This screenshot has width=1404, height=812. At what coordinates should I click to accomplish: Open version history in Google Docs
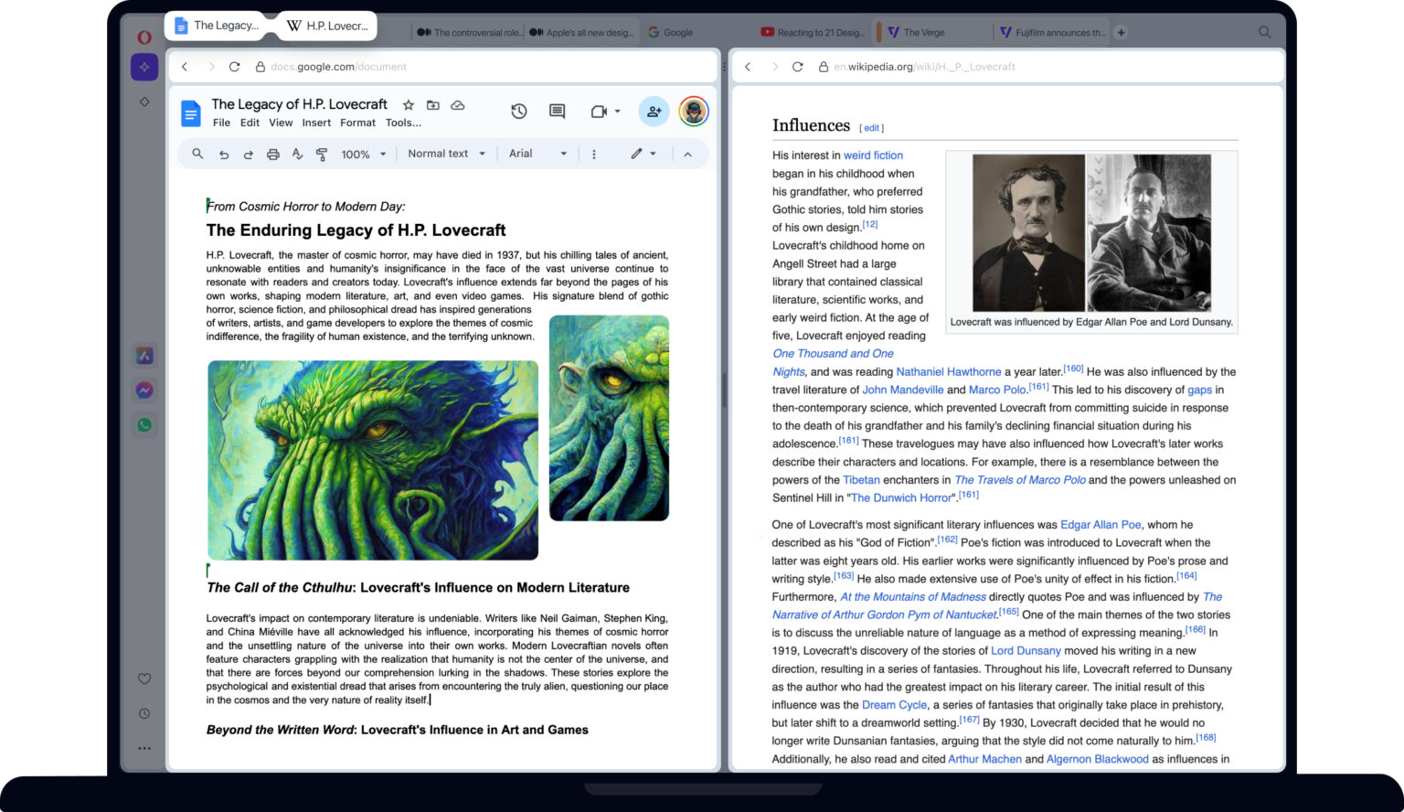pos(518,111)
